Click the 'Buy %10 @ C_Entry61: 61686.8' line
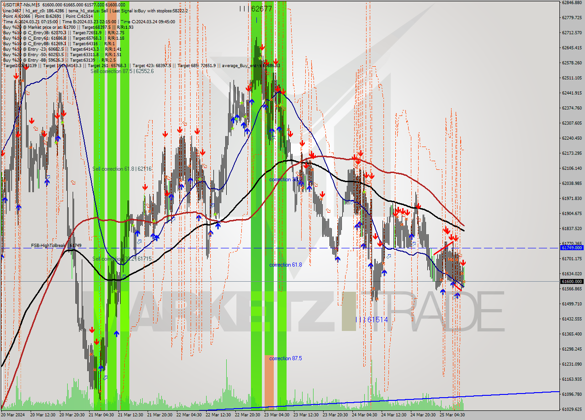 (x=64, y=38)
